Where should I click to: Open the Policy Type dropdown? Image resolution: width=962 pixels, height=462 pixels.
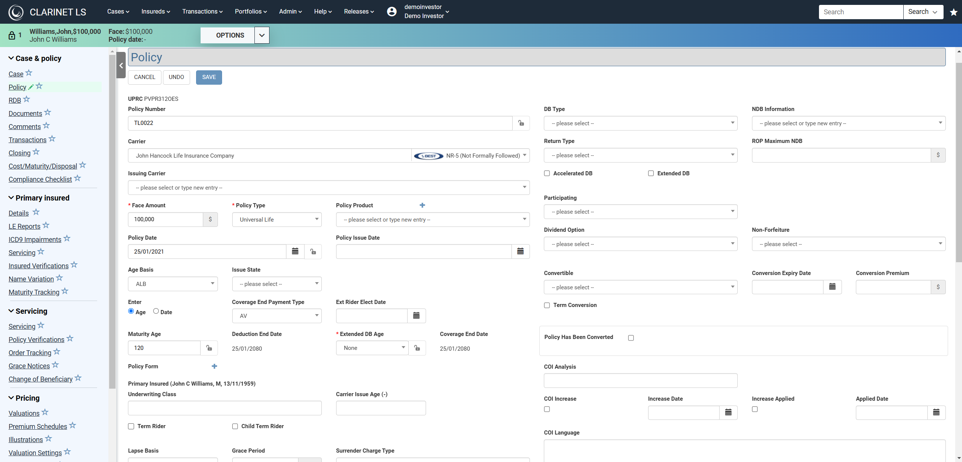[x=277, y=220]
